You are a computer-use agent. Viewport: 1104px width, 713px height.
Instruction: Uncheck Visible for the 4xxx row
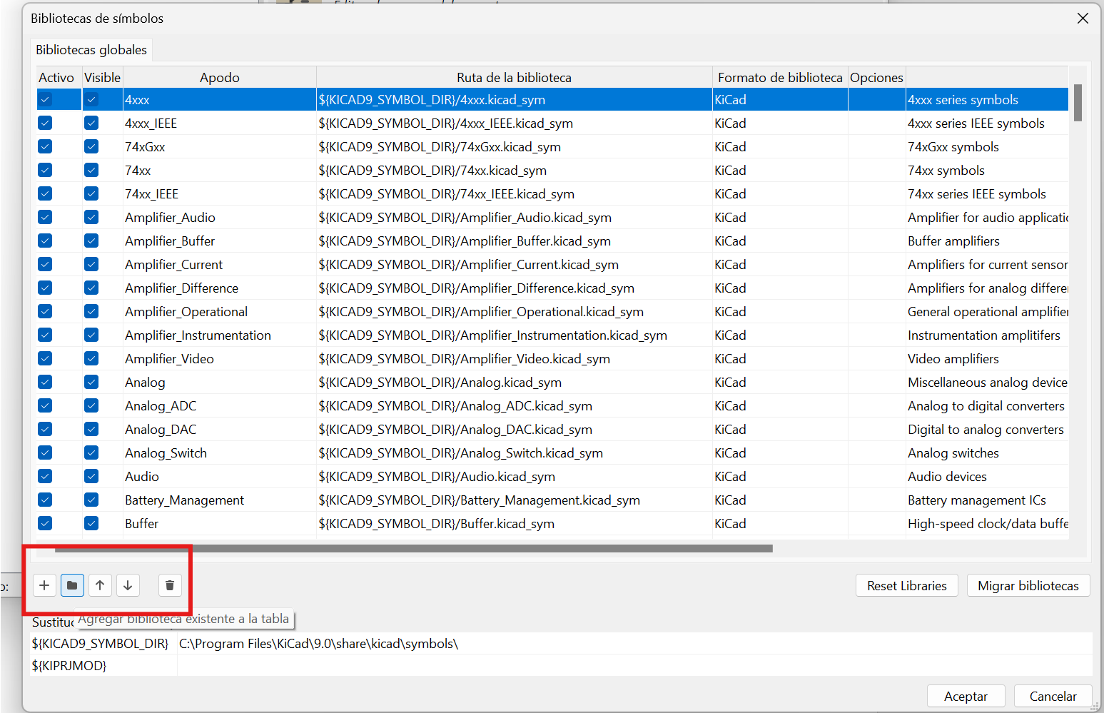click(91, 99)
